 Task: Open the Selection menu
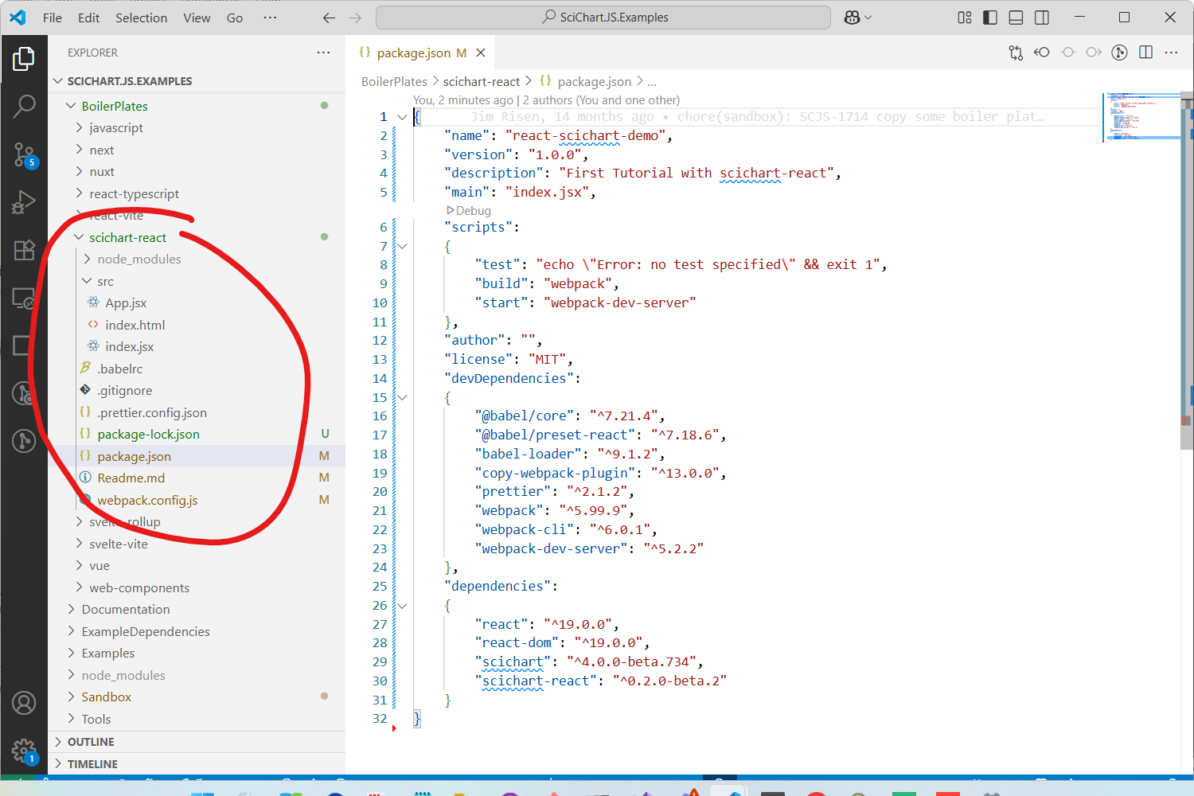click(141, 18)
